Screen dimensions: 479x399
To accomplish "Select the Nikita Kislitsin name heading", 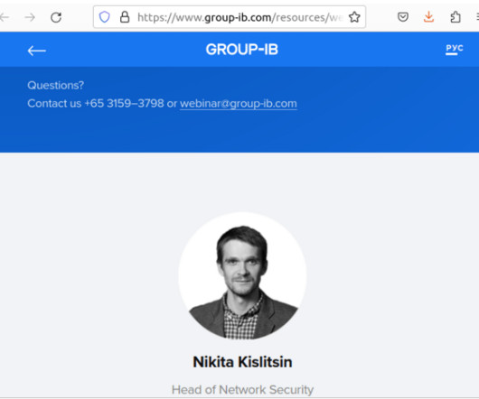I will (242, 362).
